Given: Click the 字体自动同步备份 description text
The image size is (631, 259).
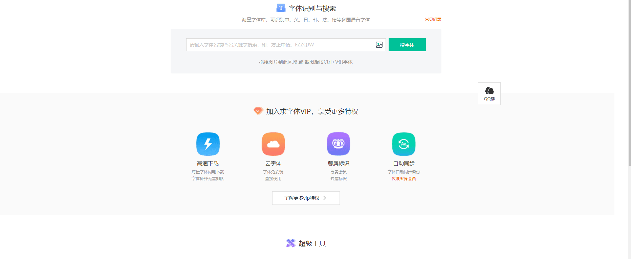Looking at the screenshot, I should pos(404,172).
